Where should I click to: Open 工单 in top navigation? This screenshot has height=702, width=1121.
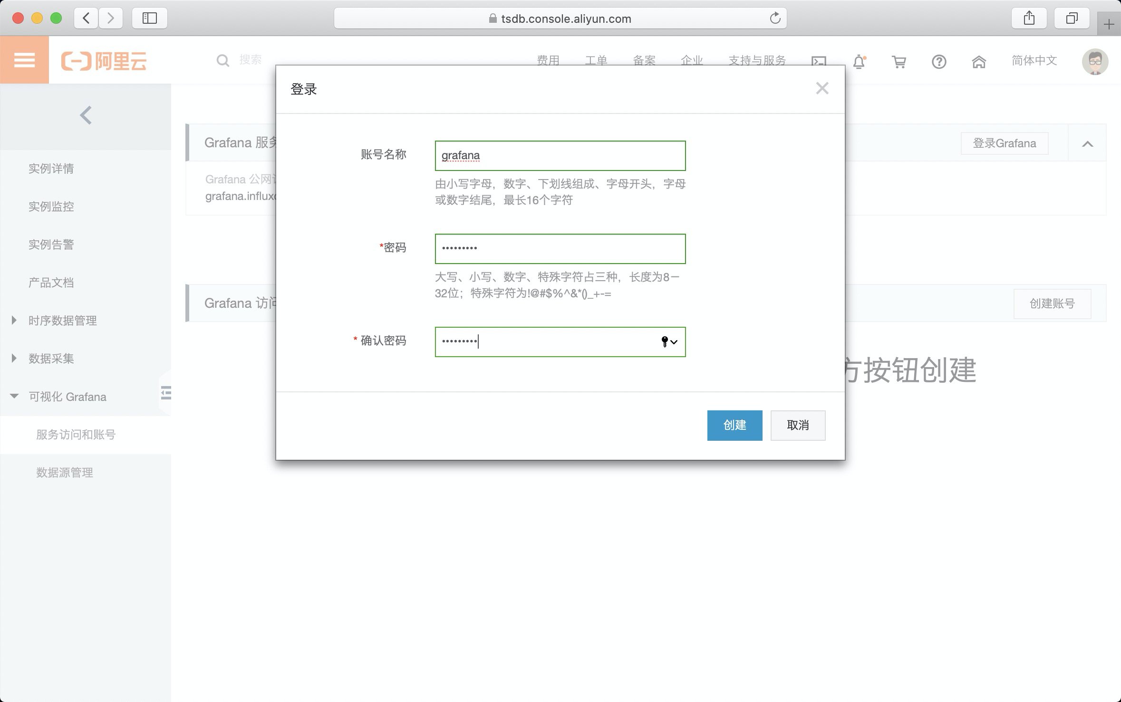pyautogui.click(x=596, y=61)
